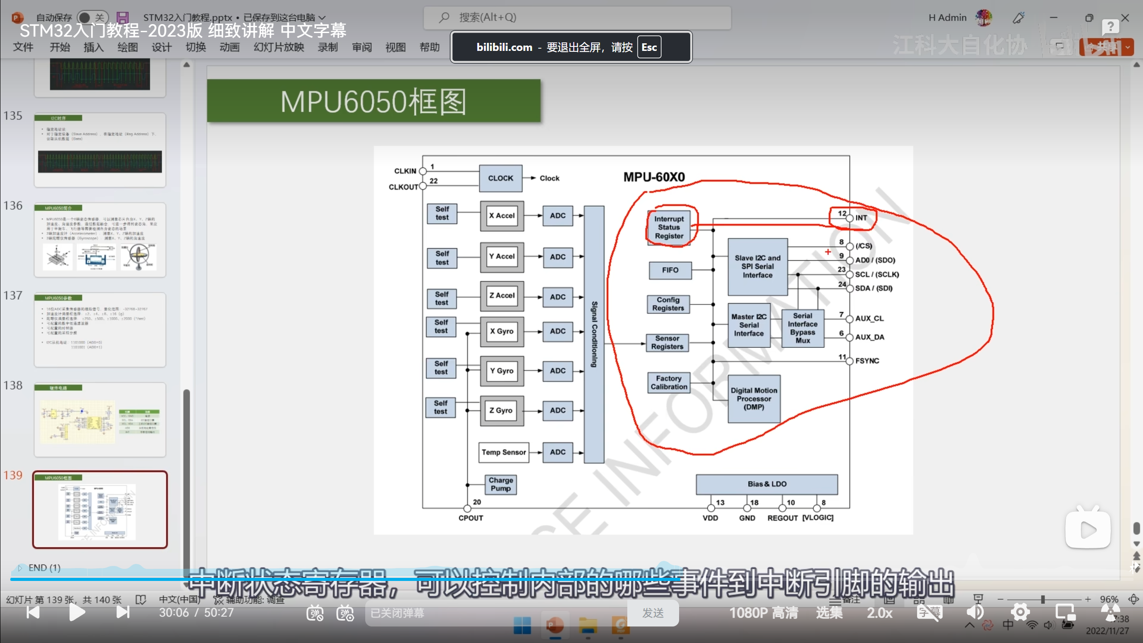Open the 2.0x playback speed menu
This screenshot has height=643, width=1143.
880,613
